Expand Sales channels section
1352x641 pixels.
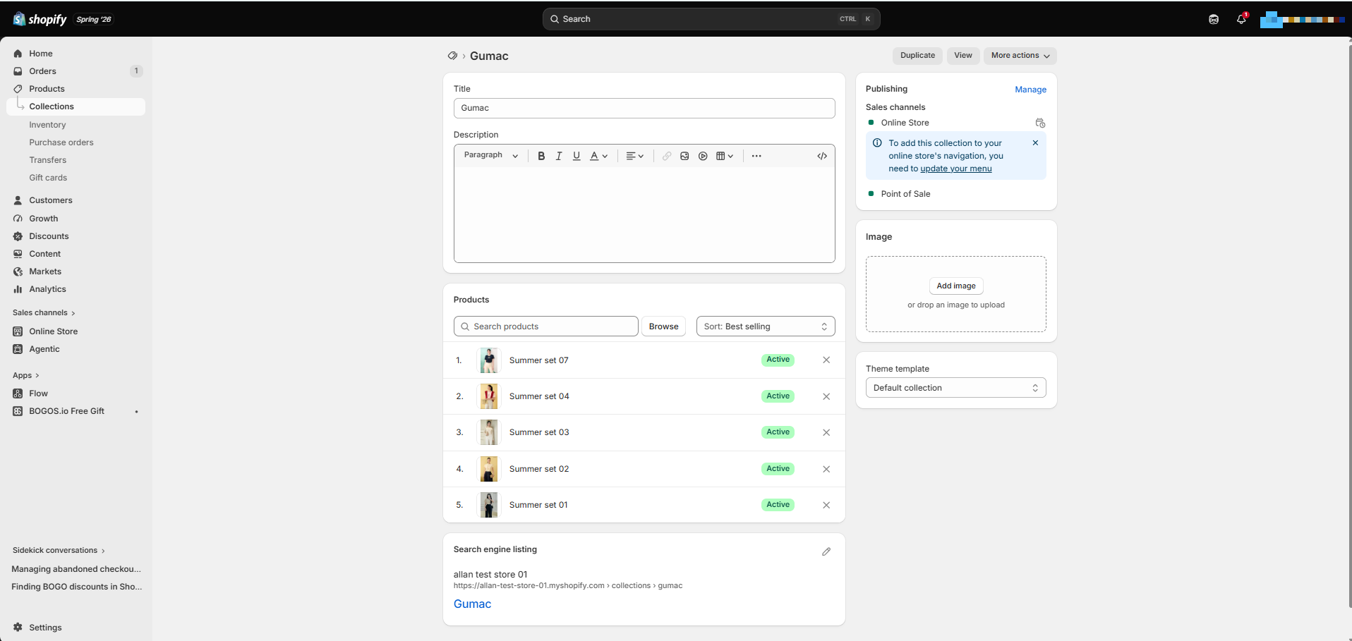pos(44,313)
